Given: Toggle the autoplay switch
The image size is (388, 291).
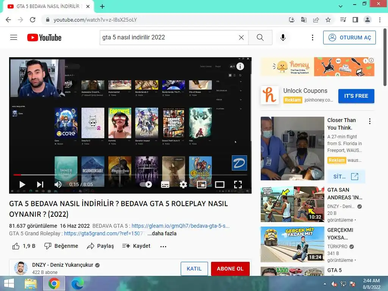Looking at the screenshot, I should click(x=146, y=185).
